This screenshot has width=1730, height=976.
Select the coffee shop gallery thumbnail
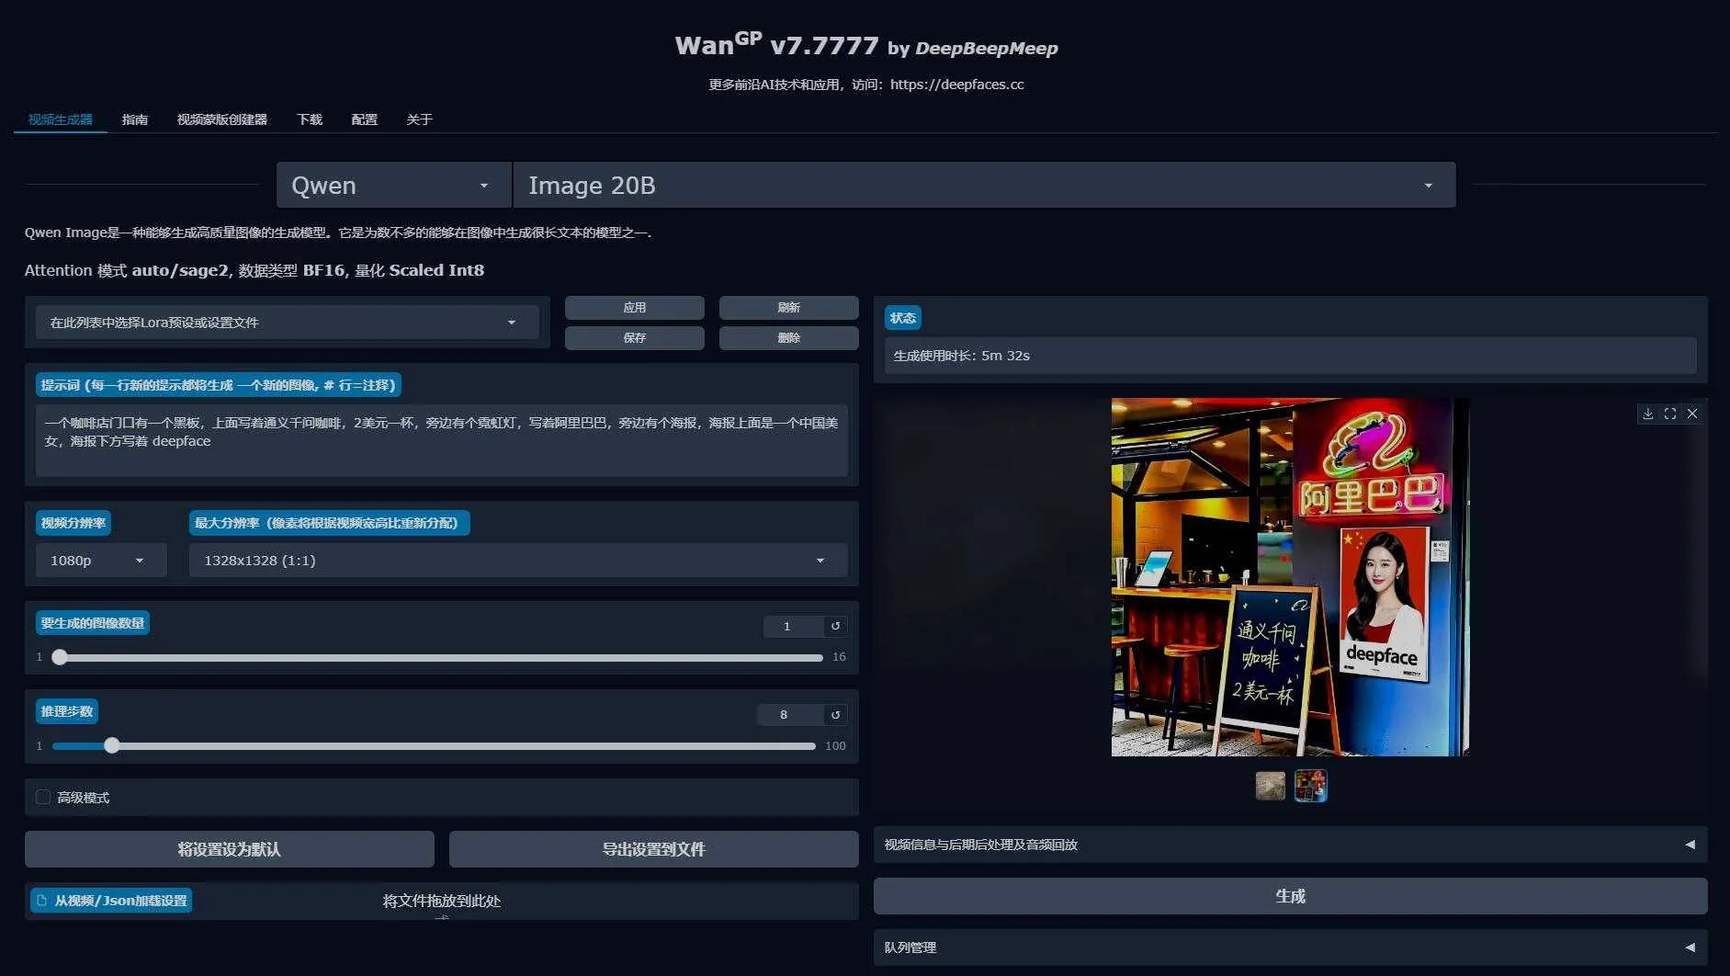pos(1310,786)
